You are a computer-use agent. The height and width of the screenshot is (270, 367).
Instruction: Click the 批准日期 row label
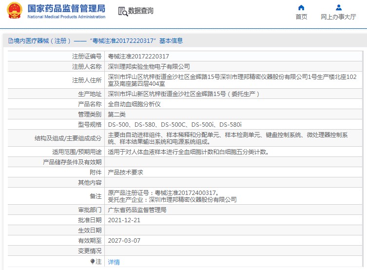90,220
